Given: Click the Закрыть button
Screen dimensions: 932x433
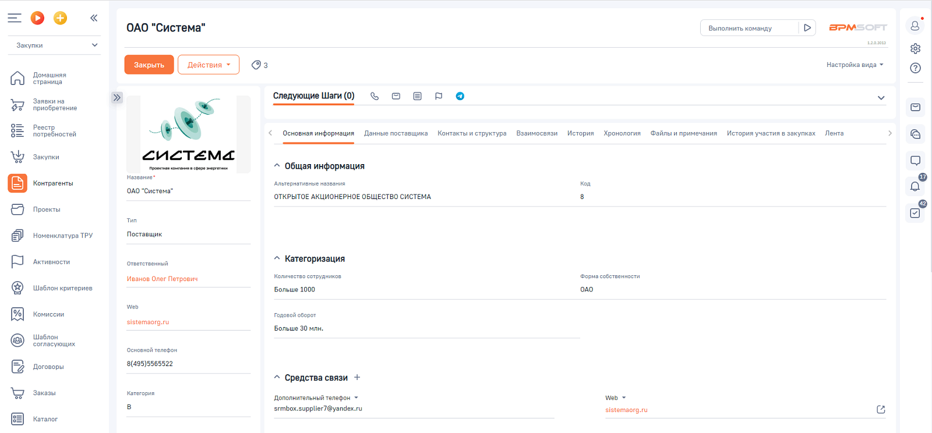Looking at the screenshot, I should click(149, 65).
